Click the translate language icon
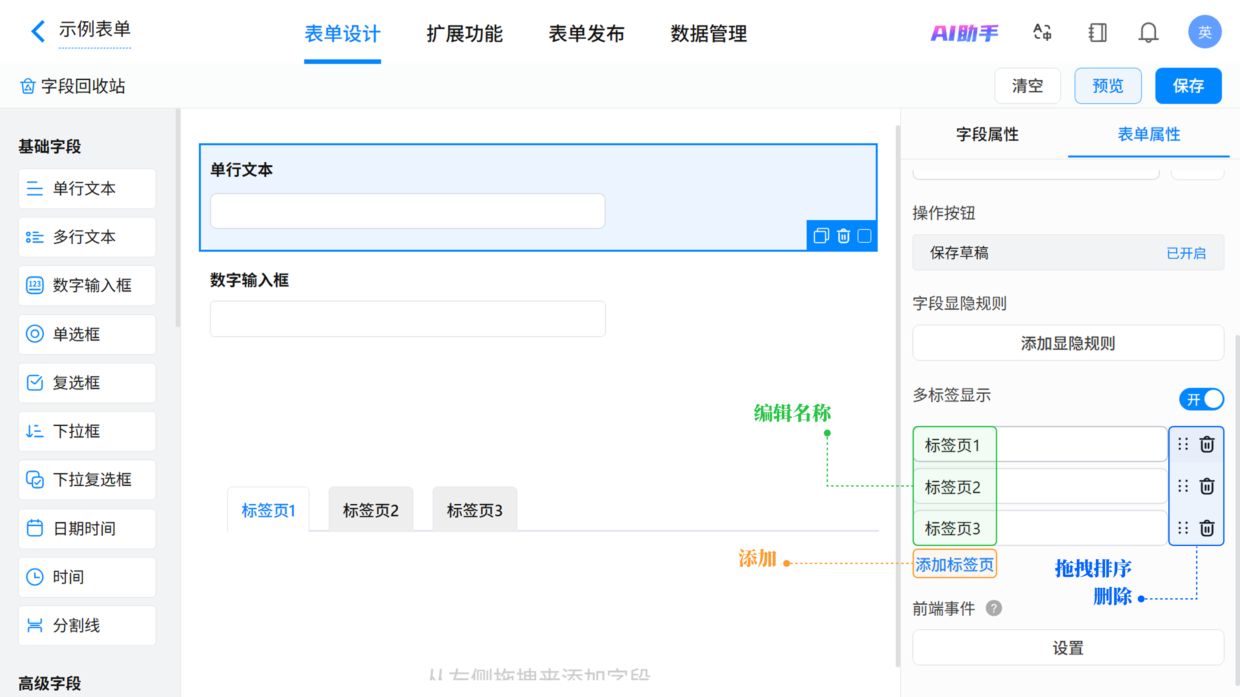Screen dimensions: 1240x697 click(x=1042, y=33)
